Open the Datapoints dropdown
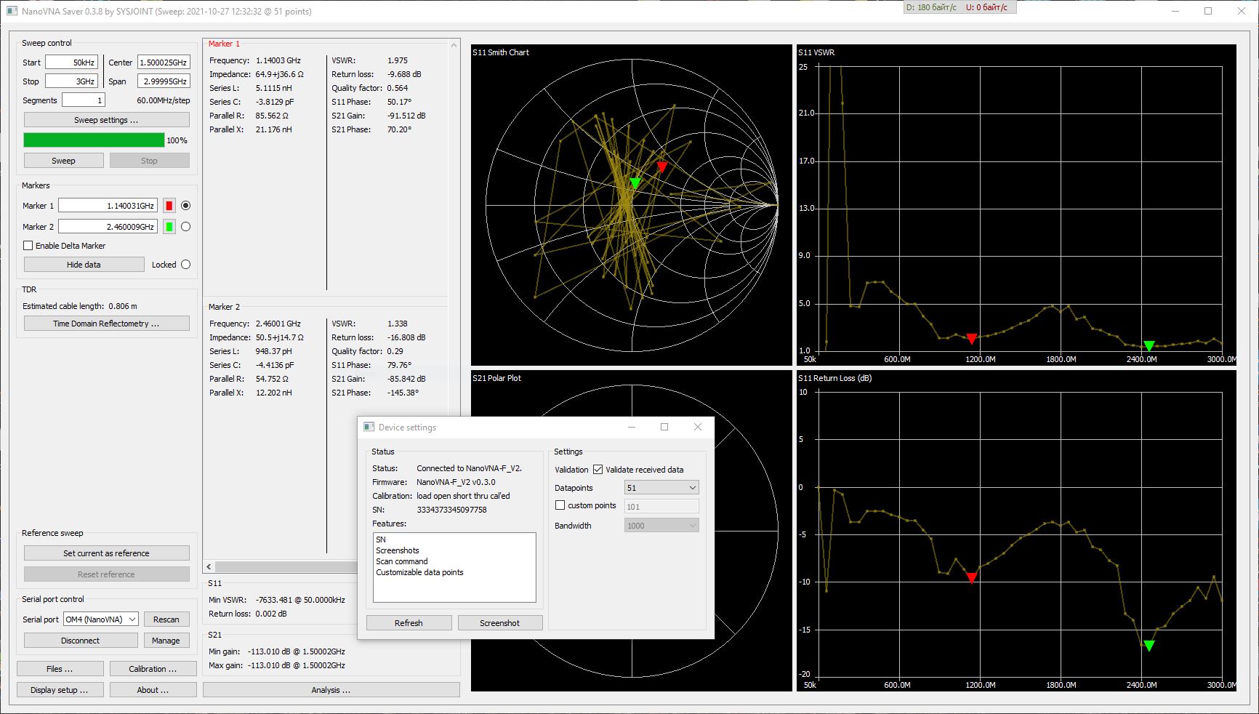The height and width of the screenshot is (714, 1259). pos(661,488)
